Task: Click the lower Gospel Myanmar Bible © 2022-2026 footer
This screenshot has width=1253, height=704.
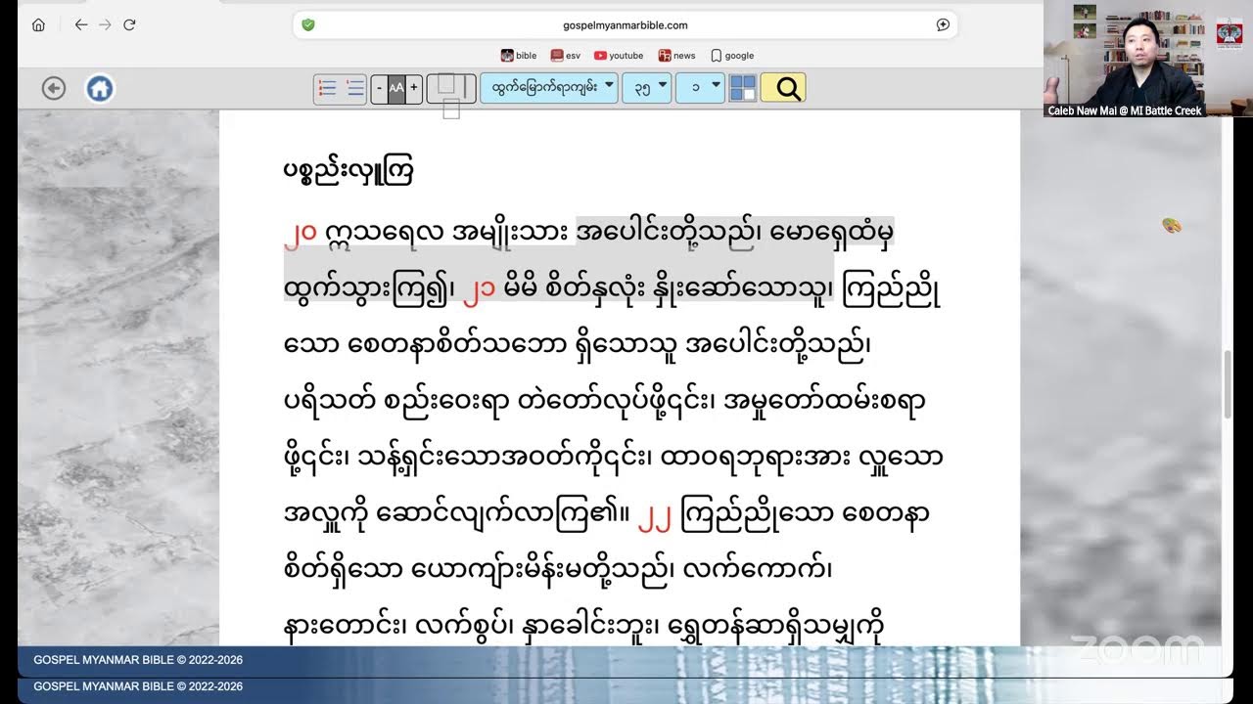Action: tap(138, 686)
